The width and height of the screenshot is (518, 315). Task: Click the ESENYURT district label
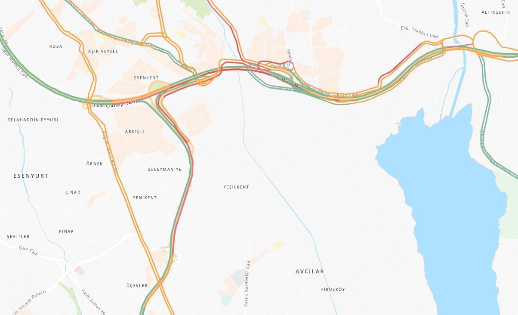(x=31, y=176)
